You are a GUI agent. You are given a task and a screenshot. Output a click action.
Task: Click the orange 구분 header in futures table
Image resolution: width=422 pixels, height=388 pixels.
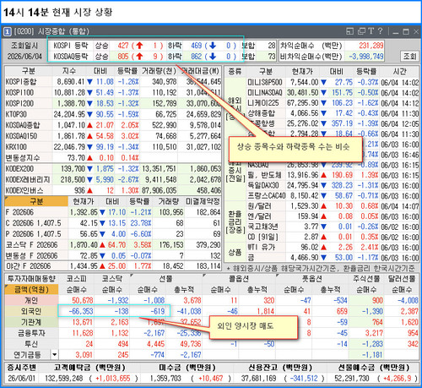tap(36, 201)
